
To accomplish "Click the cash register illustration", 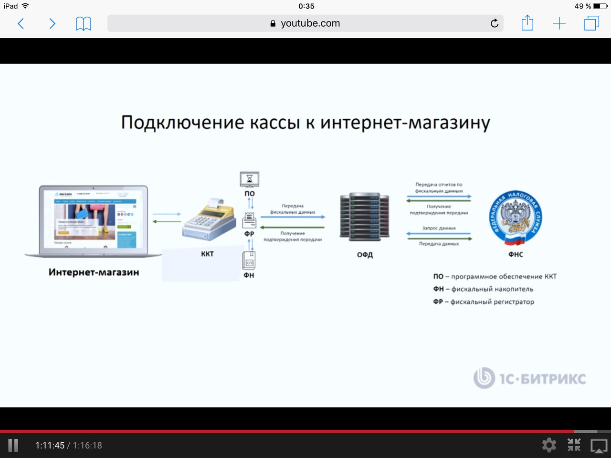I will [209, 220].
